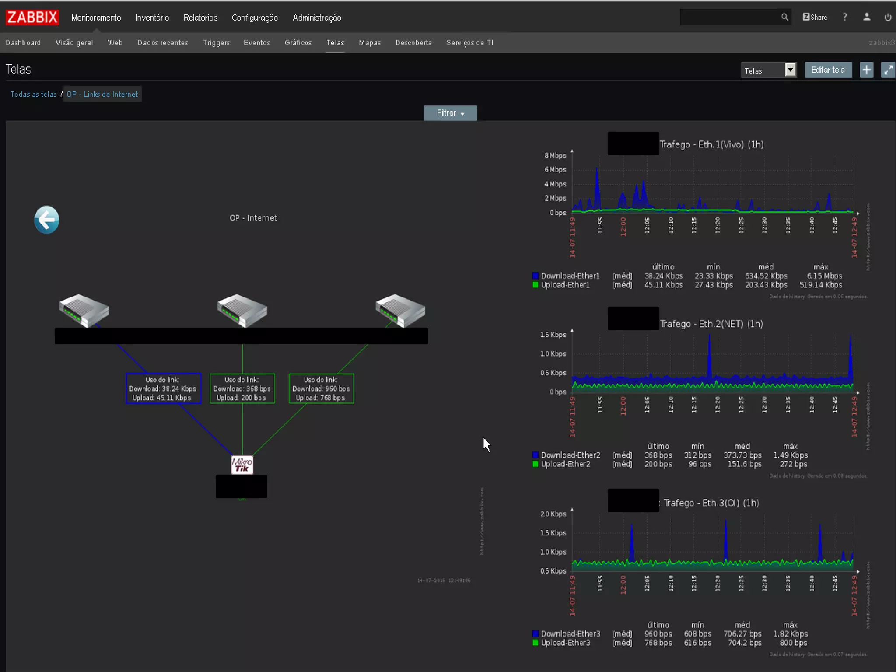Open the Telas dropdown selector
The image size is (896, 672).
pos(769,70)
